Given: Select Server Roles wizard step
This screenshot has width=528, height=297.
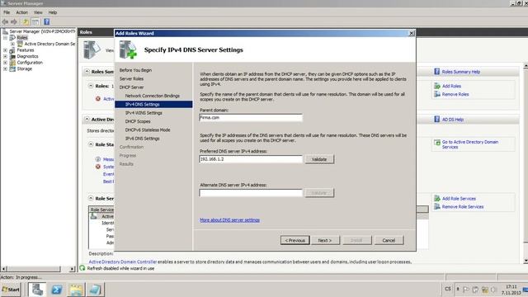Looking at the screenshot, I should 131,78.
